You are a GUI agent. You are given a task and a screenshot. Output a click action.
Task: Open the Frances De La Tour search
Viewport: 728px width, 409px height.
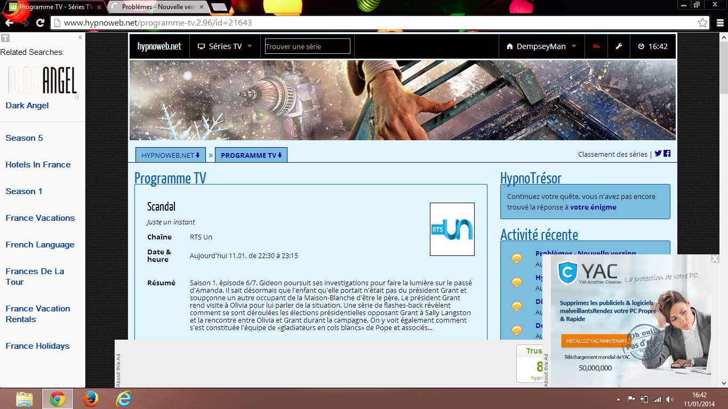(35, 277)
